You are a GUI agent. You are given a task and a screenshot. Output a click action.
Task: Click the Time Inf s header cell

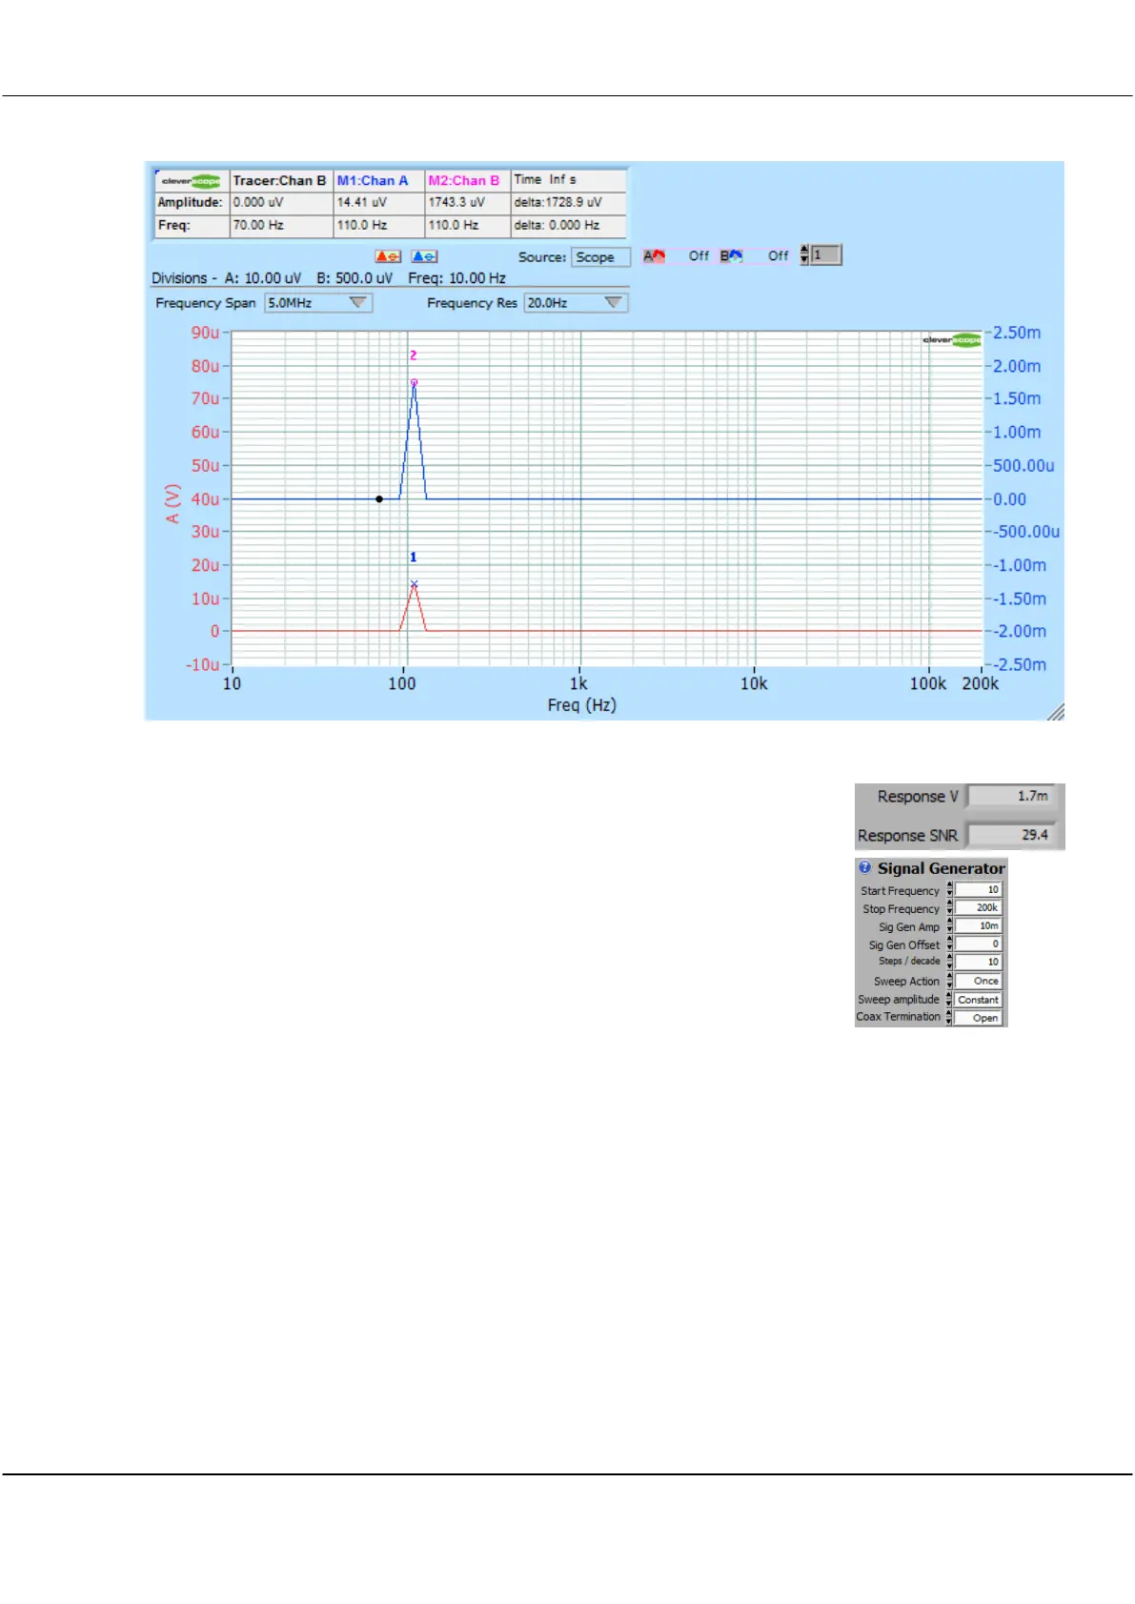pos(569,180)
